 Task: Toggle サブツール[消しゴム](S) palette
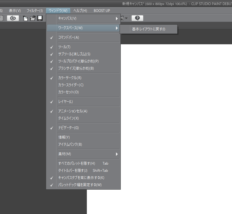coord(83,54)
